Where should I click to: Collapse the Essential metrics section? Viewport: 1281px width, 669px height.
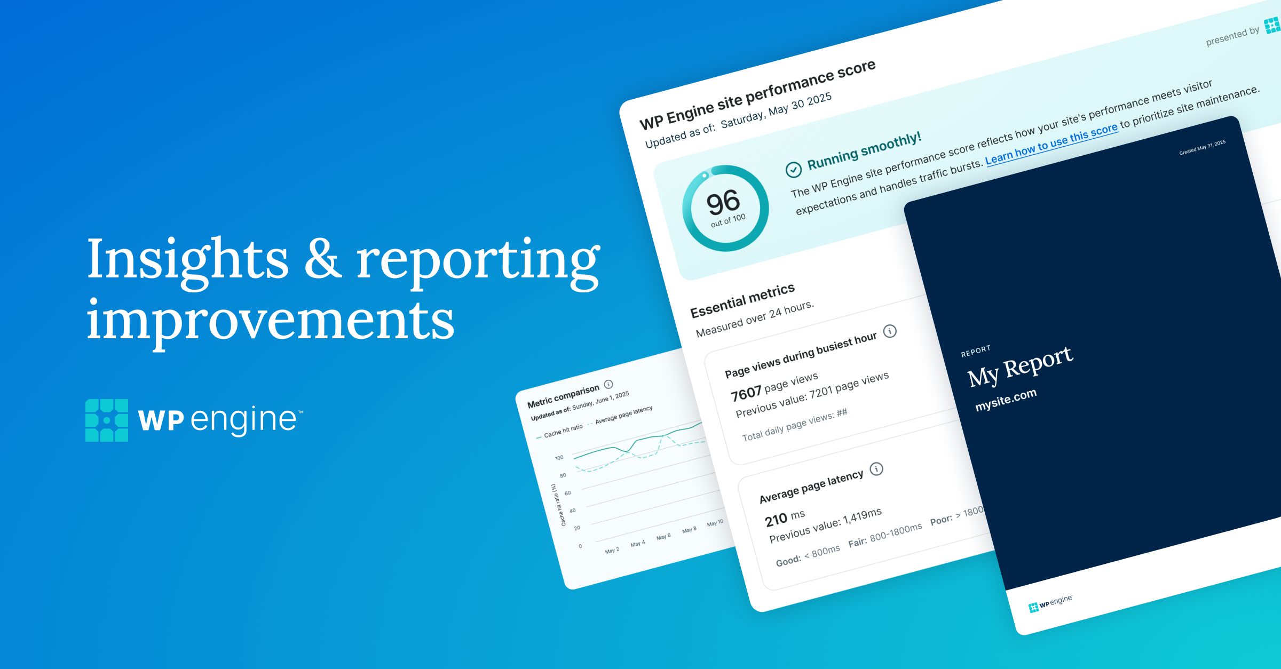pyautogui.click(x=742, y=301)
